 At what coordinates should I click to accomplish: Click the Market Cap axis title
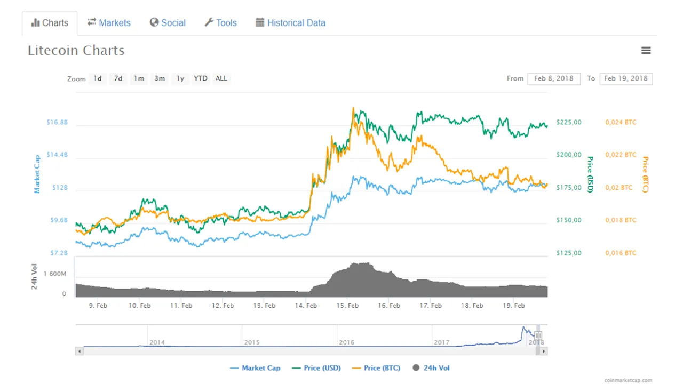tap(37, 174)
